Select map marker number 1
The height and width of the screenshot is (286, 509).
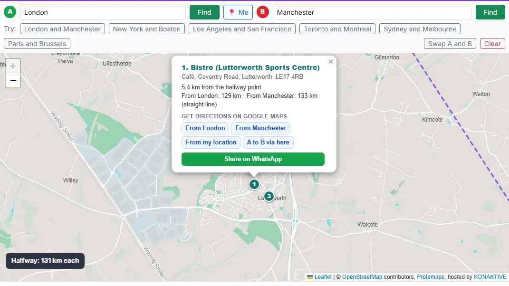[x=254, y=184]
